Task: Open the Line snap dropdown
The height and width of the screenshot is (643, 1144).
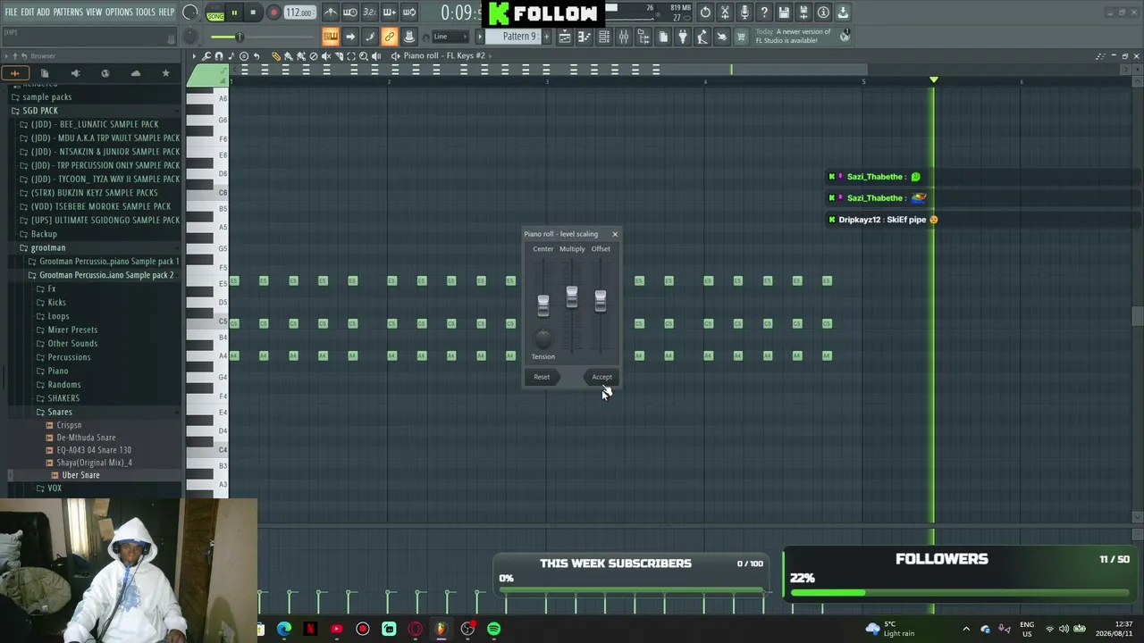Action: coord(451,37)
